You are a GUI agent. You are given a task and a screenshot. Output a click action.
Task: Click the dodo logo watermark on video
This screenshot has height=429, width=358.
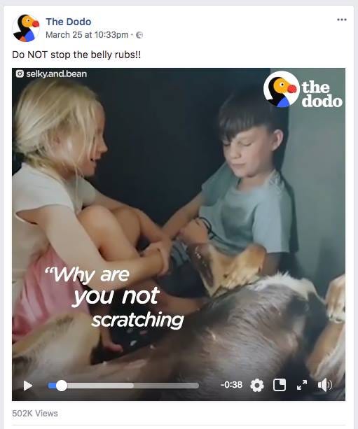click(x=303, y=89)
